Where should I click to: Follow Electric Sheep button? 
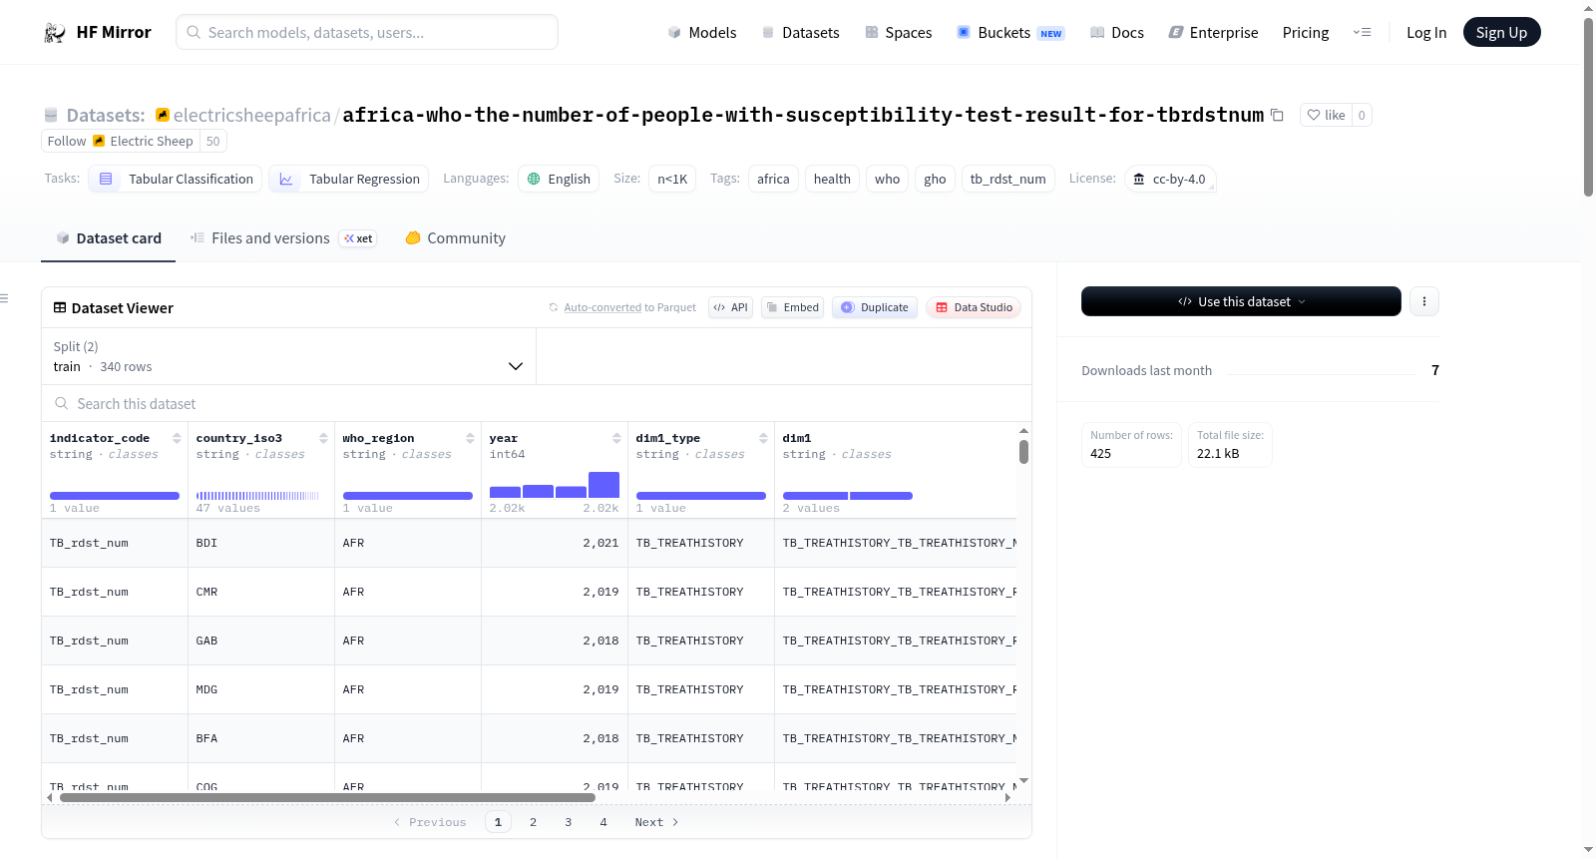tap(121, 142)
